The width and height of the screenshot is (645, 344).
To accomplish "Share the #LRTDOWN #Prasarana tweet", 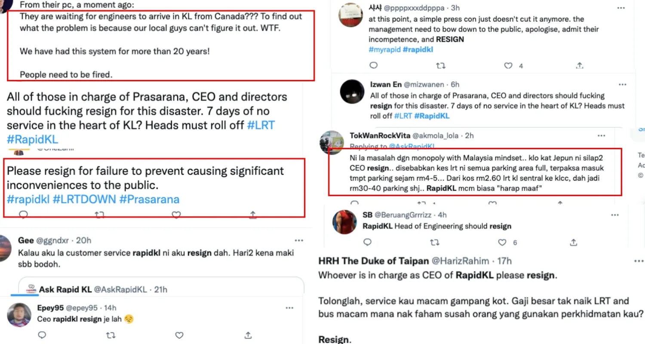I will click(253, 214).
